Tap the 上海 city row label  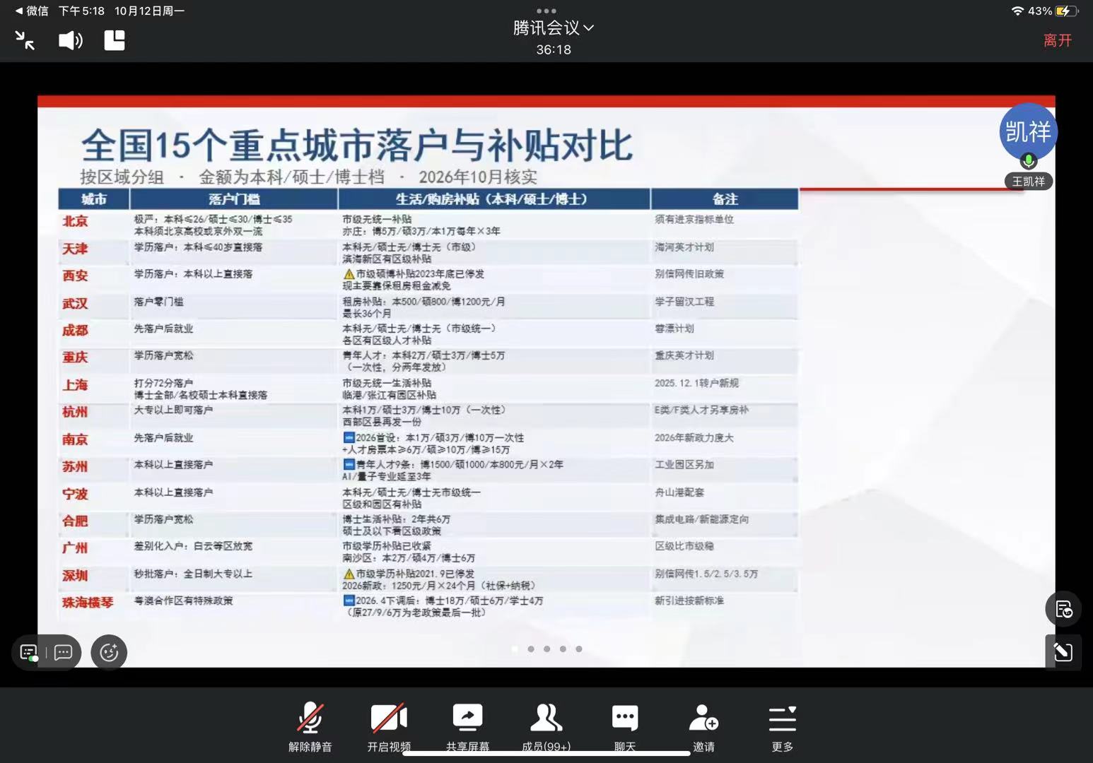76,385
